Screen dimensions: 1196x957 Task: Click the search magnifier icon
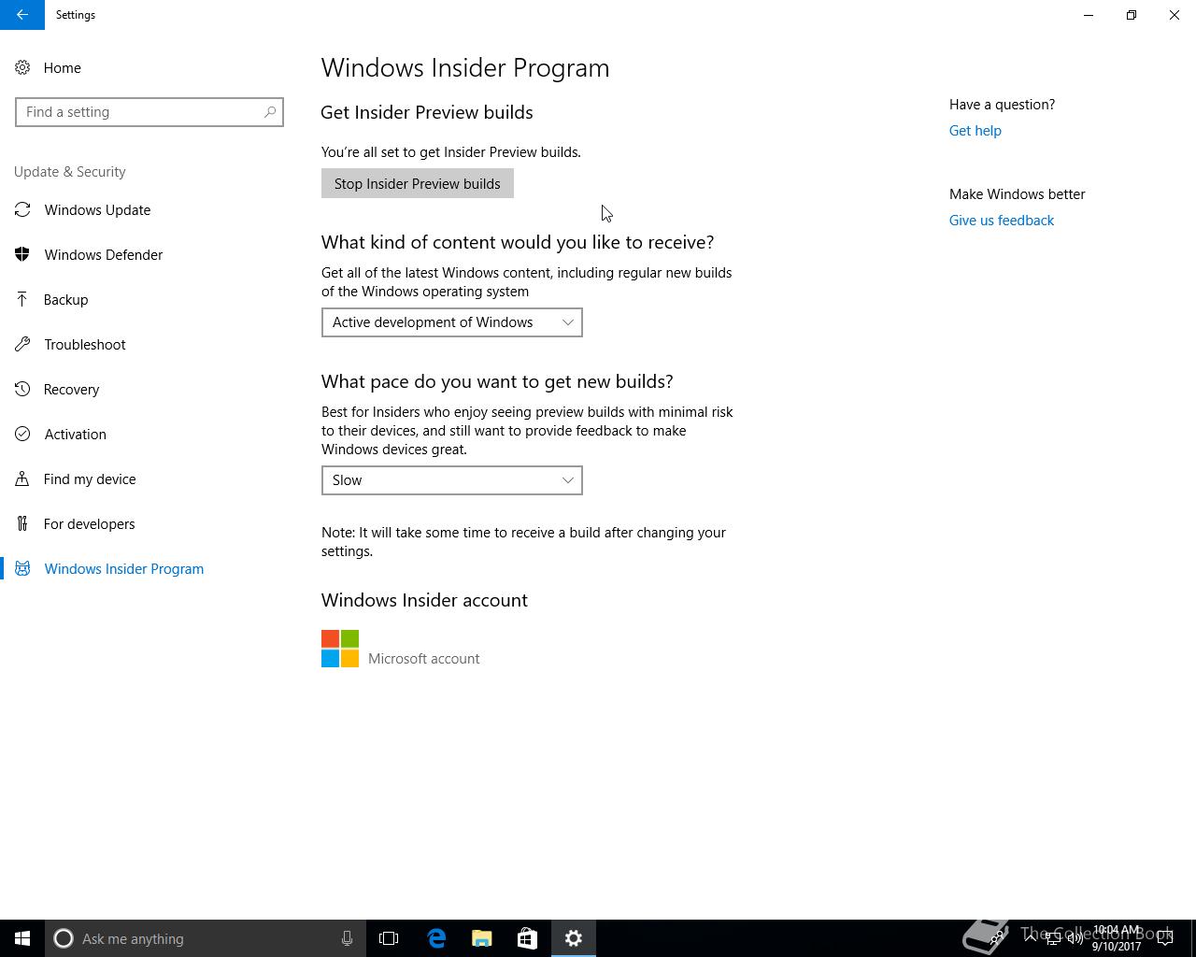[270, 112]
